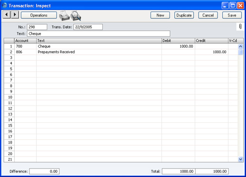Click the Account column header
Viewport: 246px width, 177px height.
[25, 40]
